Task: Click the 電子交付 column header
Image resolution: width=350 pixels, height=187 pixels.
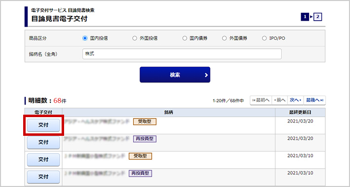Action: [x=43, y=113]
